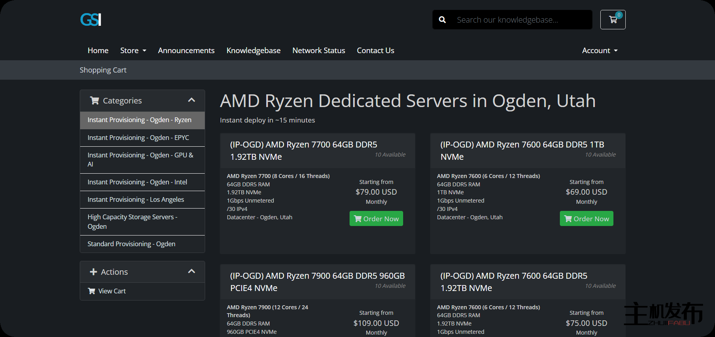The width and height of the screenshot is (715, 337).
Task: Click the Ryzen 7900 960GB PCIE4 NVMe title
Action: [317, 282]
